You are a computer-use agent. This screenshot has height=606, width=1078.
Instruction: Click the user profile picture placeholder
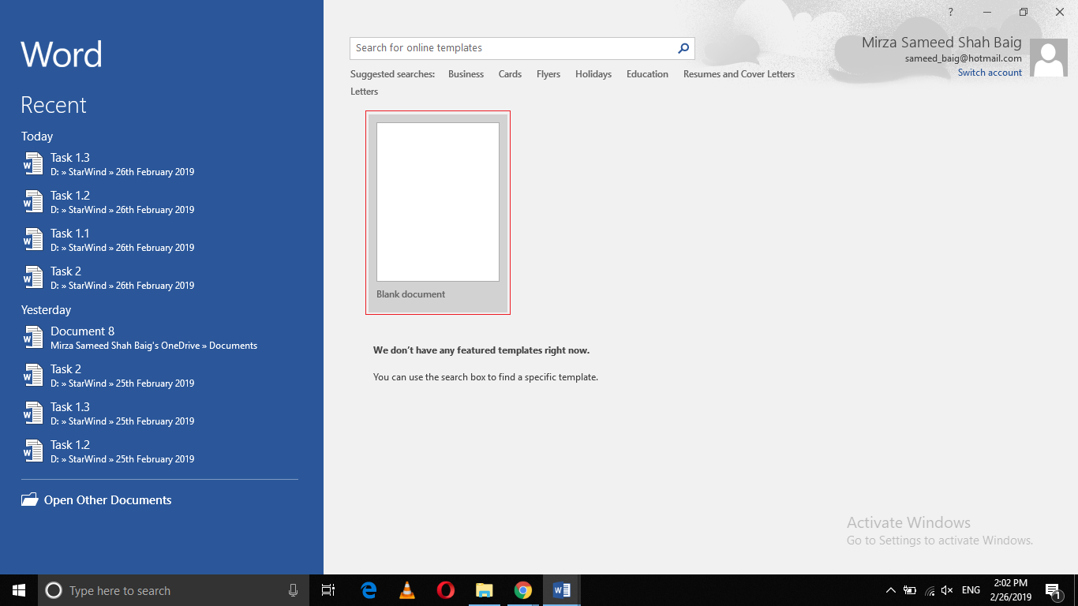[x=1049, y=58]
